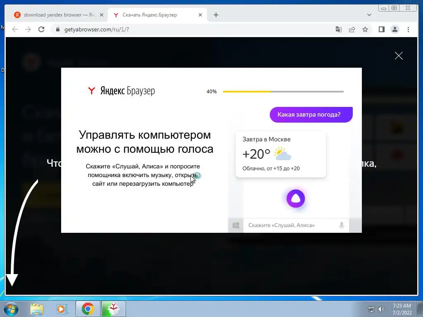Click the Яндекс Браузер logo in the dialog

click(x=121, y=91)
